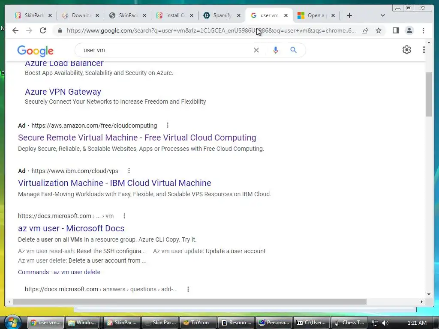Open the Windows Start orb
Screen dimensions: 439x329
coord(12,322)
